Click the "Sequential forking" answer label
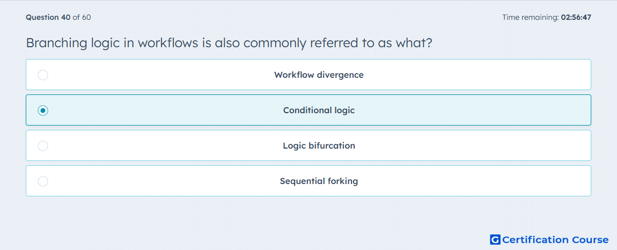 click(319, 181)
